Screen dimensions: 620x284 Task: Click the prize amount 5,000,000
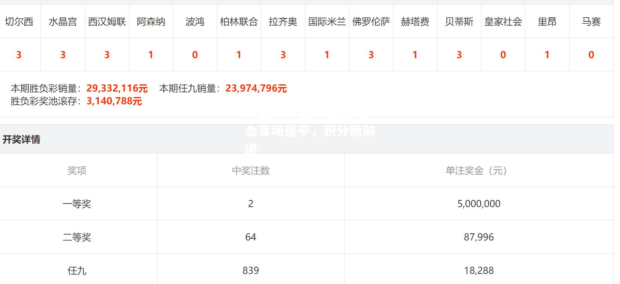[x=479, y=204]
